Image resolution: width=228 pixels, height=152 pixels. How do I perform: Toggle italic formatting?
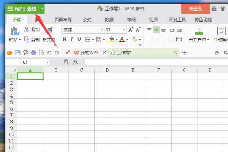point(71,40)
